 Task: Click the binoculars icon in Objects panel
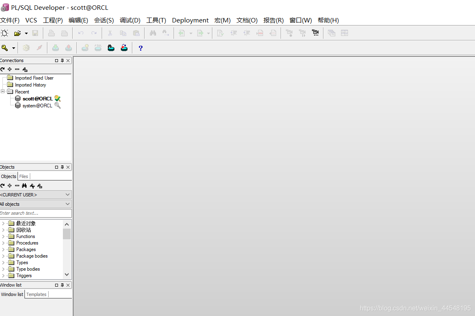(x=25, y=186)
